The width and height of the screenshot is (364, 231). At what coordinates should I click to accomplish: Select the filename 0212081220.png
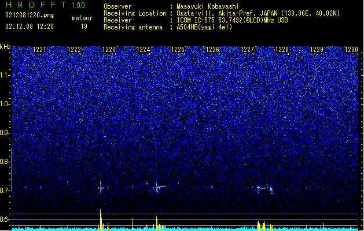click(30, 15)
